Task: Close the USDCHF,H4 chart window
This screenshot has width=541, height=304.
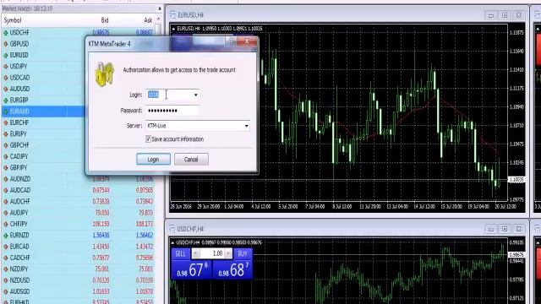Action: click(518, 229)
